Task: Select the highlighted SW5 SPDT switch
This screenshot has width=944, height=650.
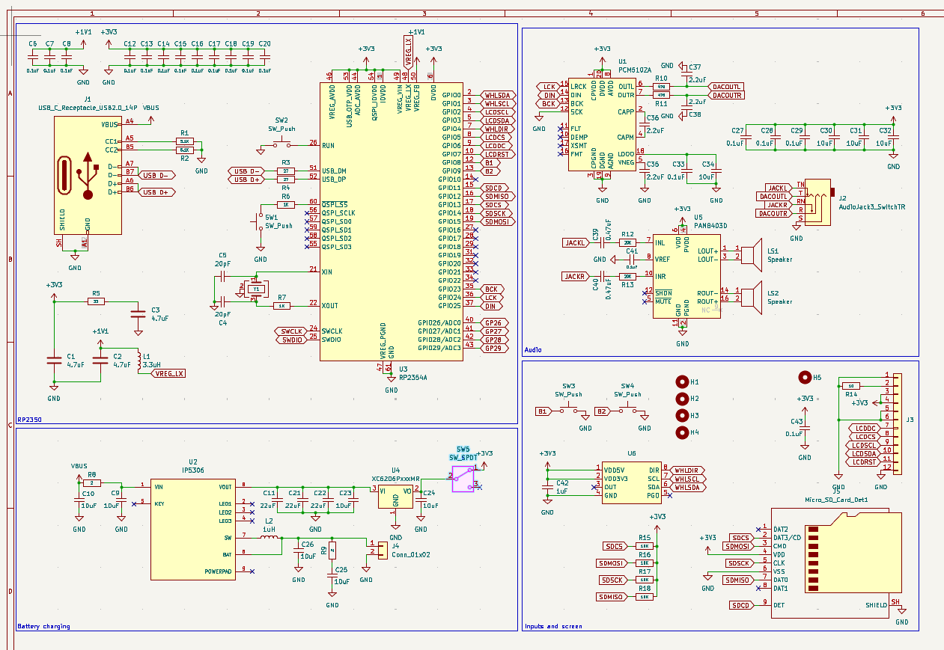Action: [x=463, y=478]
